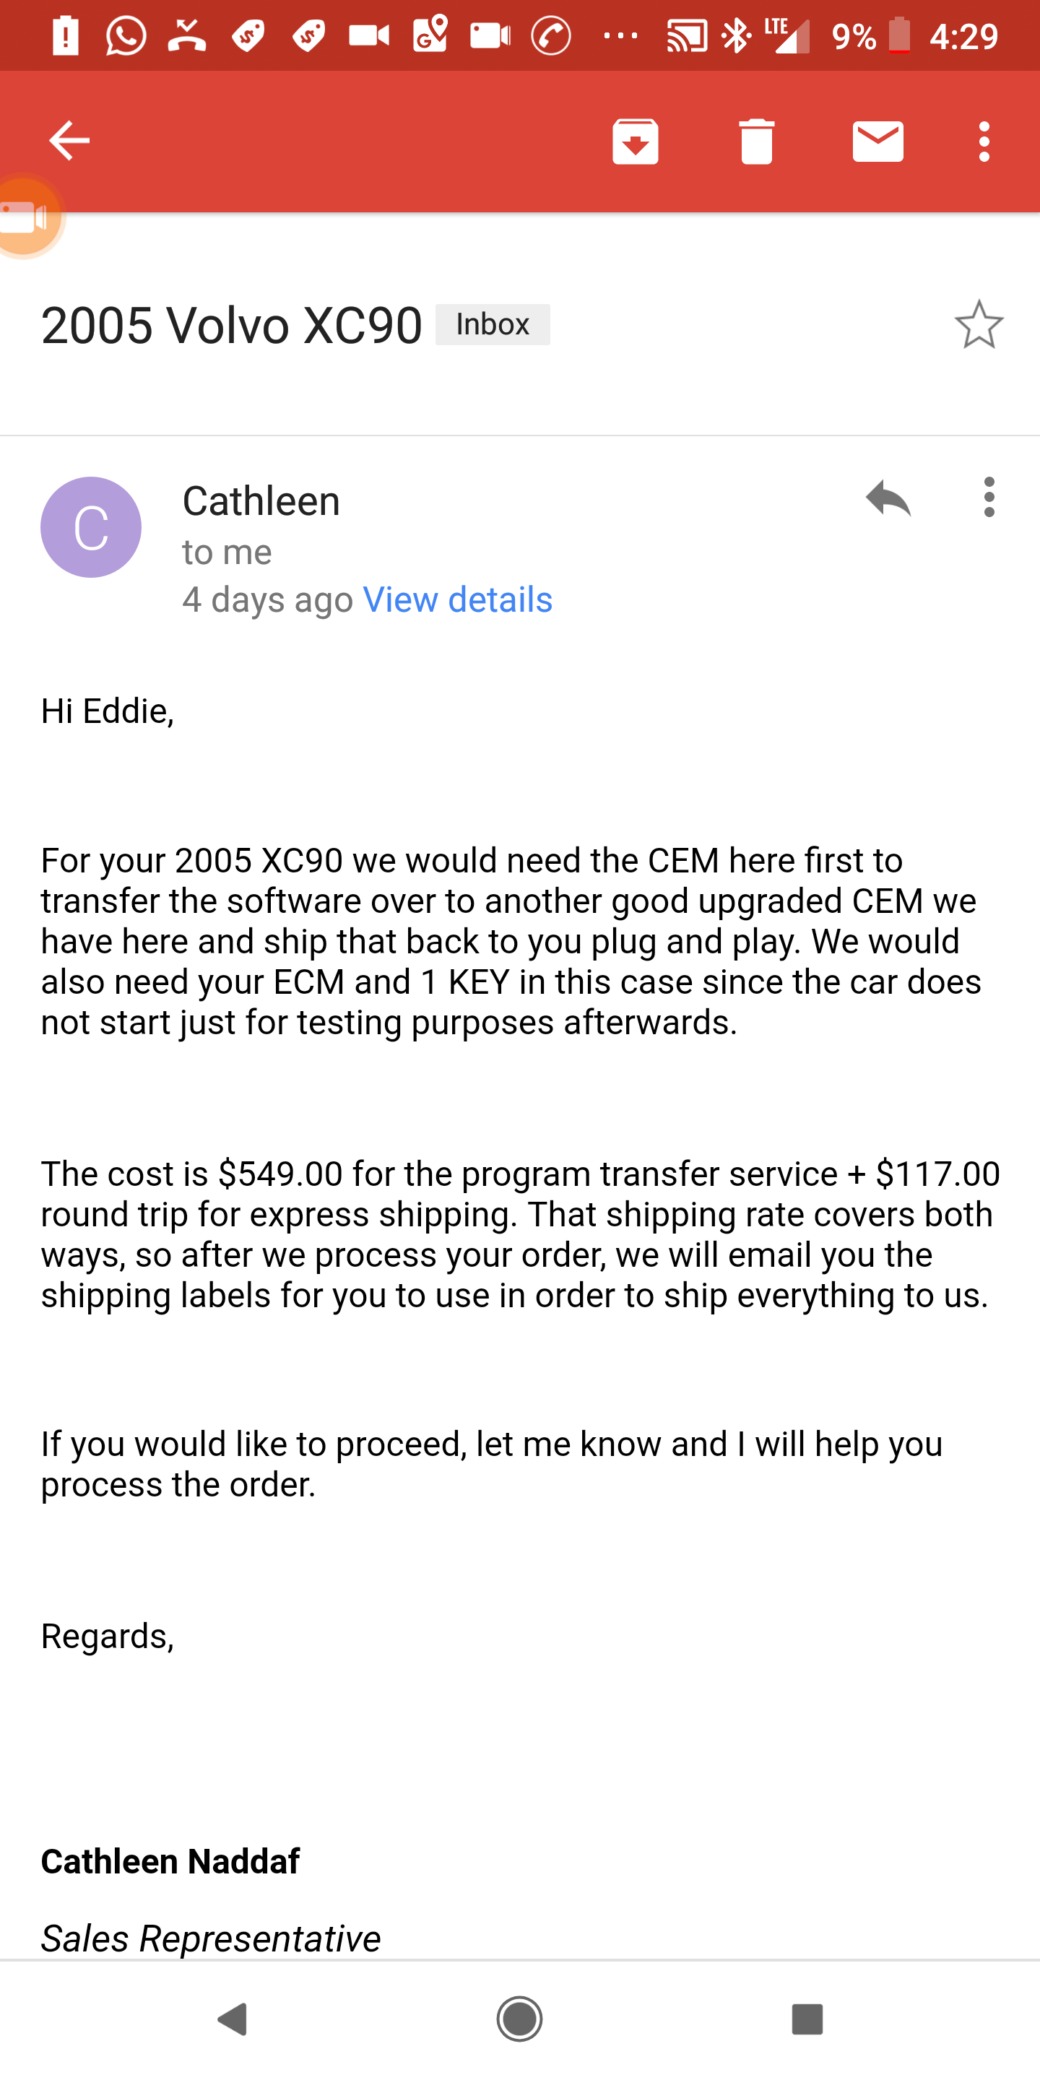Tap the back arrow to return to inbox
Screen dimensions: 1040x2080
[69, 142]
